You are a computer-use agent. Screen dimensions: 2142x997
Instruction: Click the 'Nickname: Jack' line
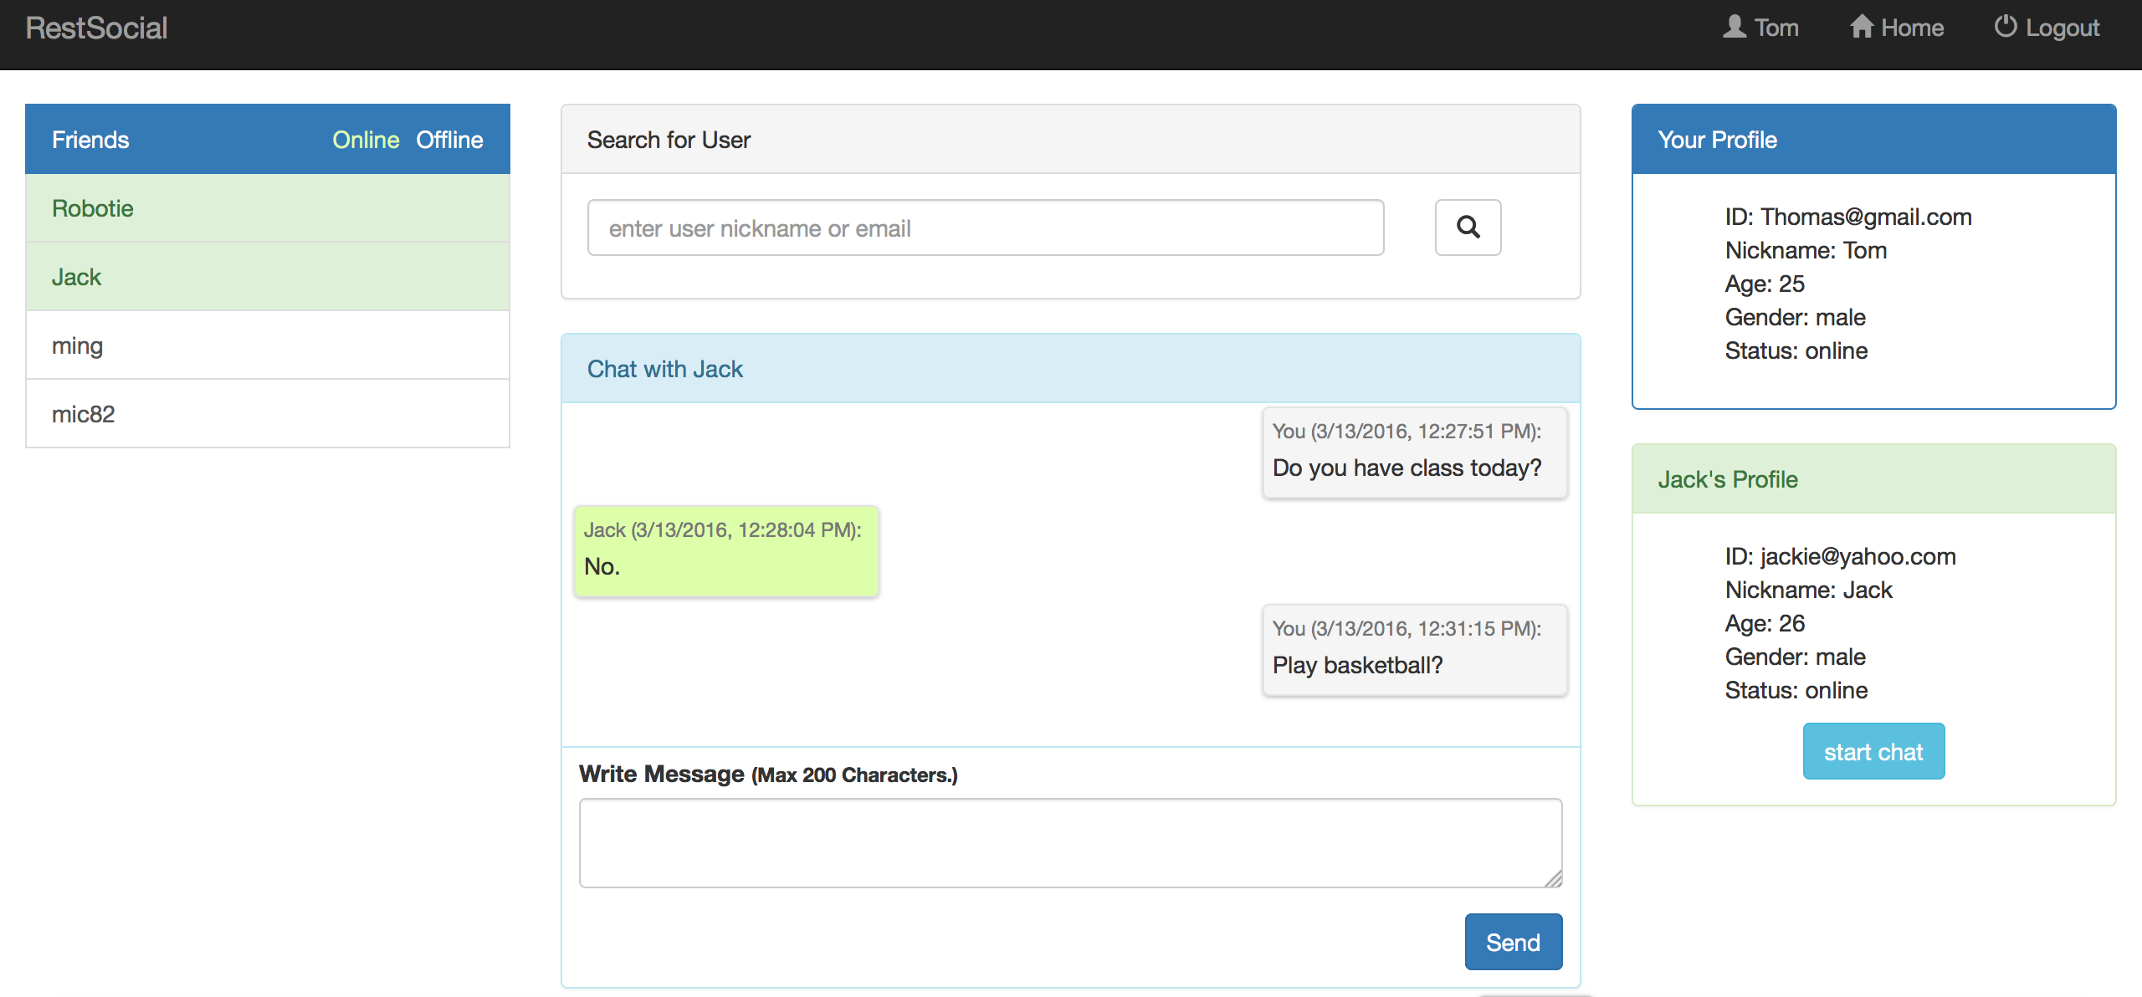tap(1808, 590)
